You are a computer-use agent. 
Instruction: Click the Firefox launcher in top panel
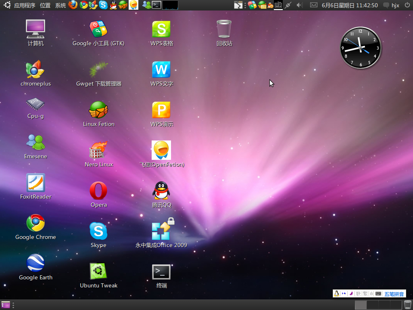[x=73, y=5]
